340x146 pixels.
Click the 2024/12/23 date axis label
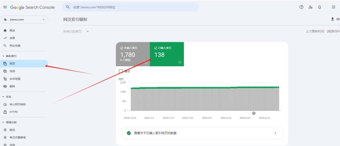[x=129, y=118]
